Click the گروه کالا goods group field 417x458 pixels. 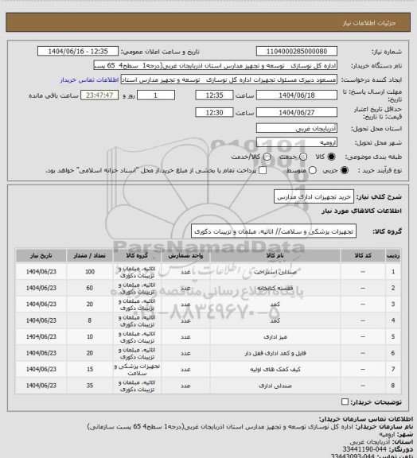(274, 231)
